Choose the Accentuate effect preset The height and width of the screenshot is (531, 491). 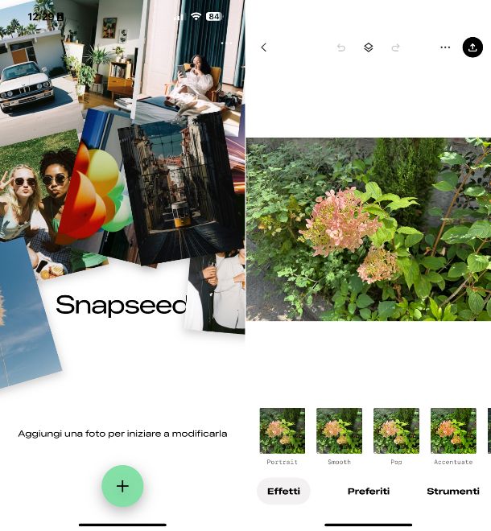click(x=453, y=430)
